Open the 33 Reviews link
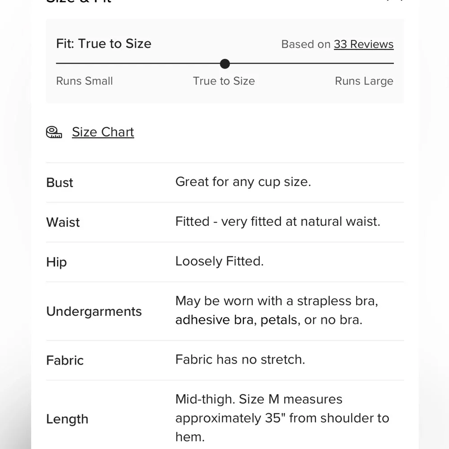Screen dimensions: 449x449 point(363,44)
